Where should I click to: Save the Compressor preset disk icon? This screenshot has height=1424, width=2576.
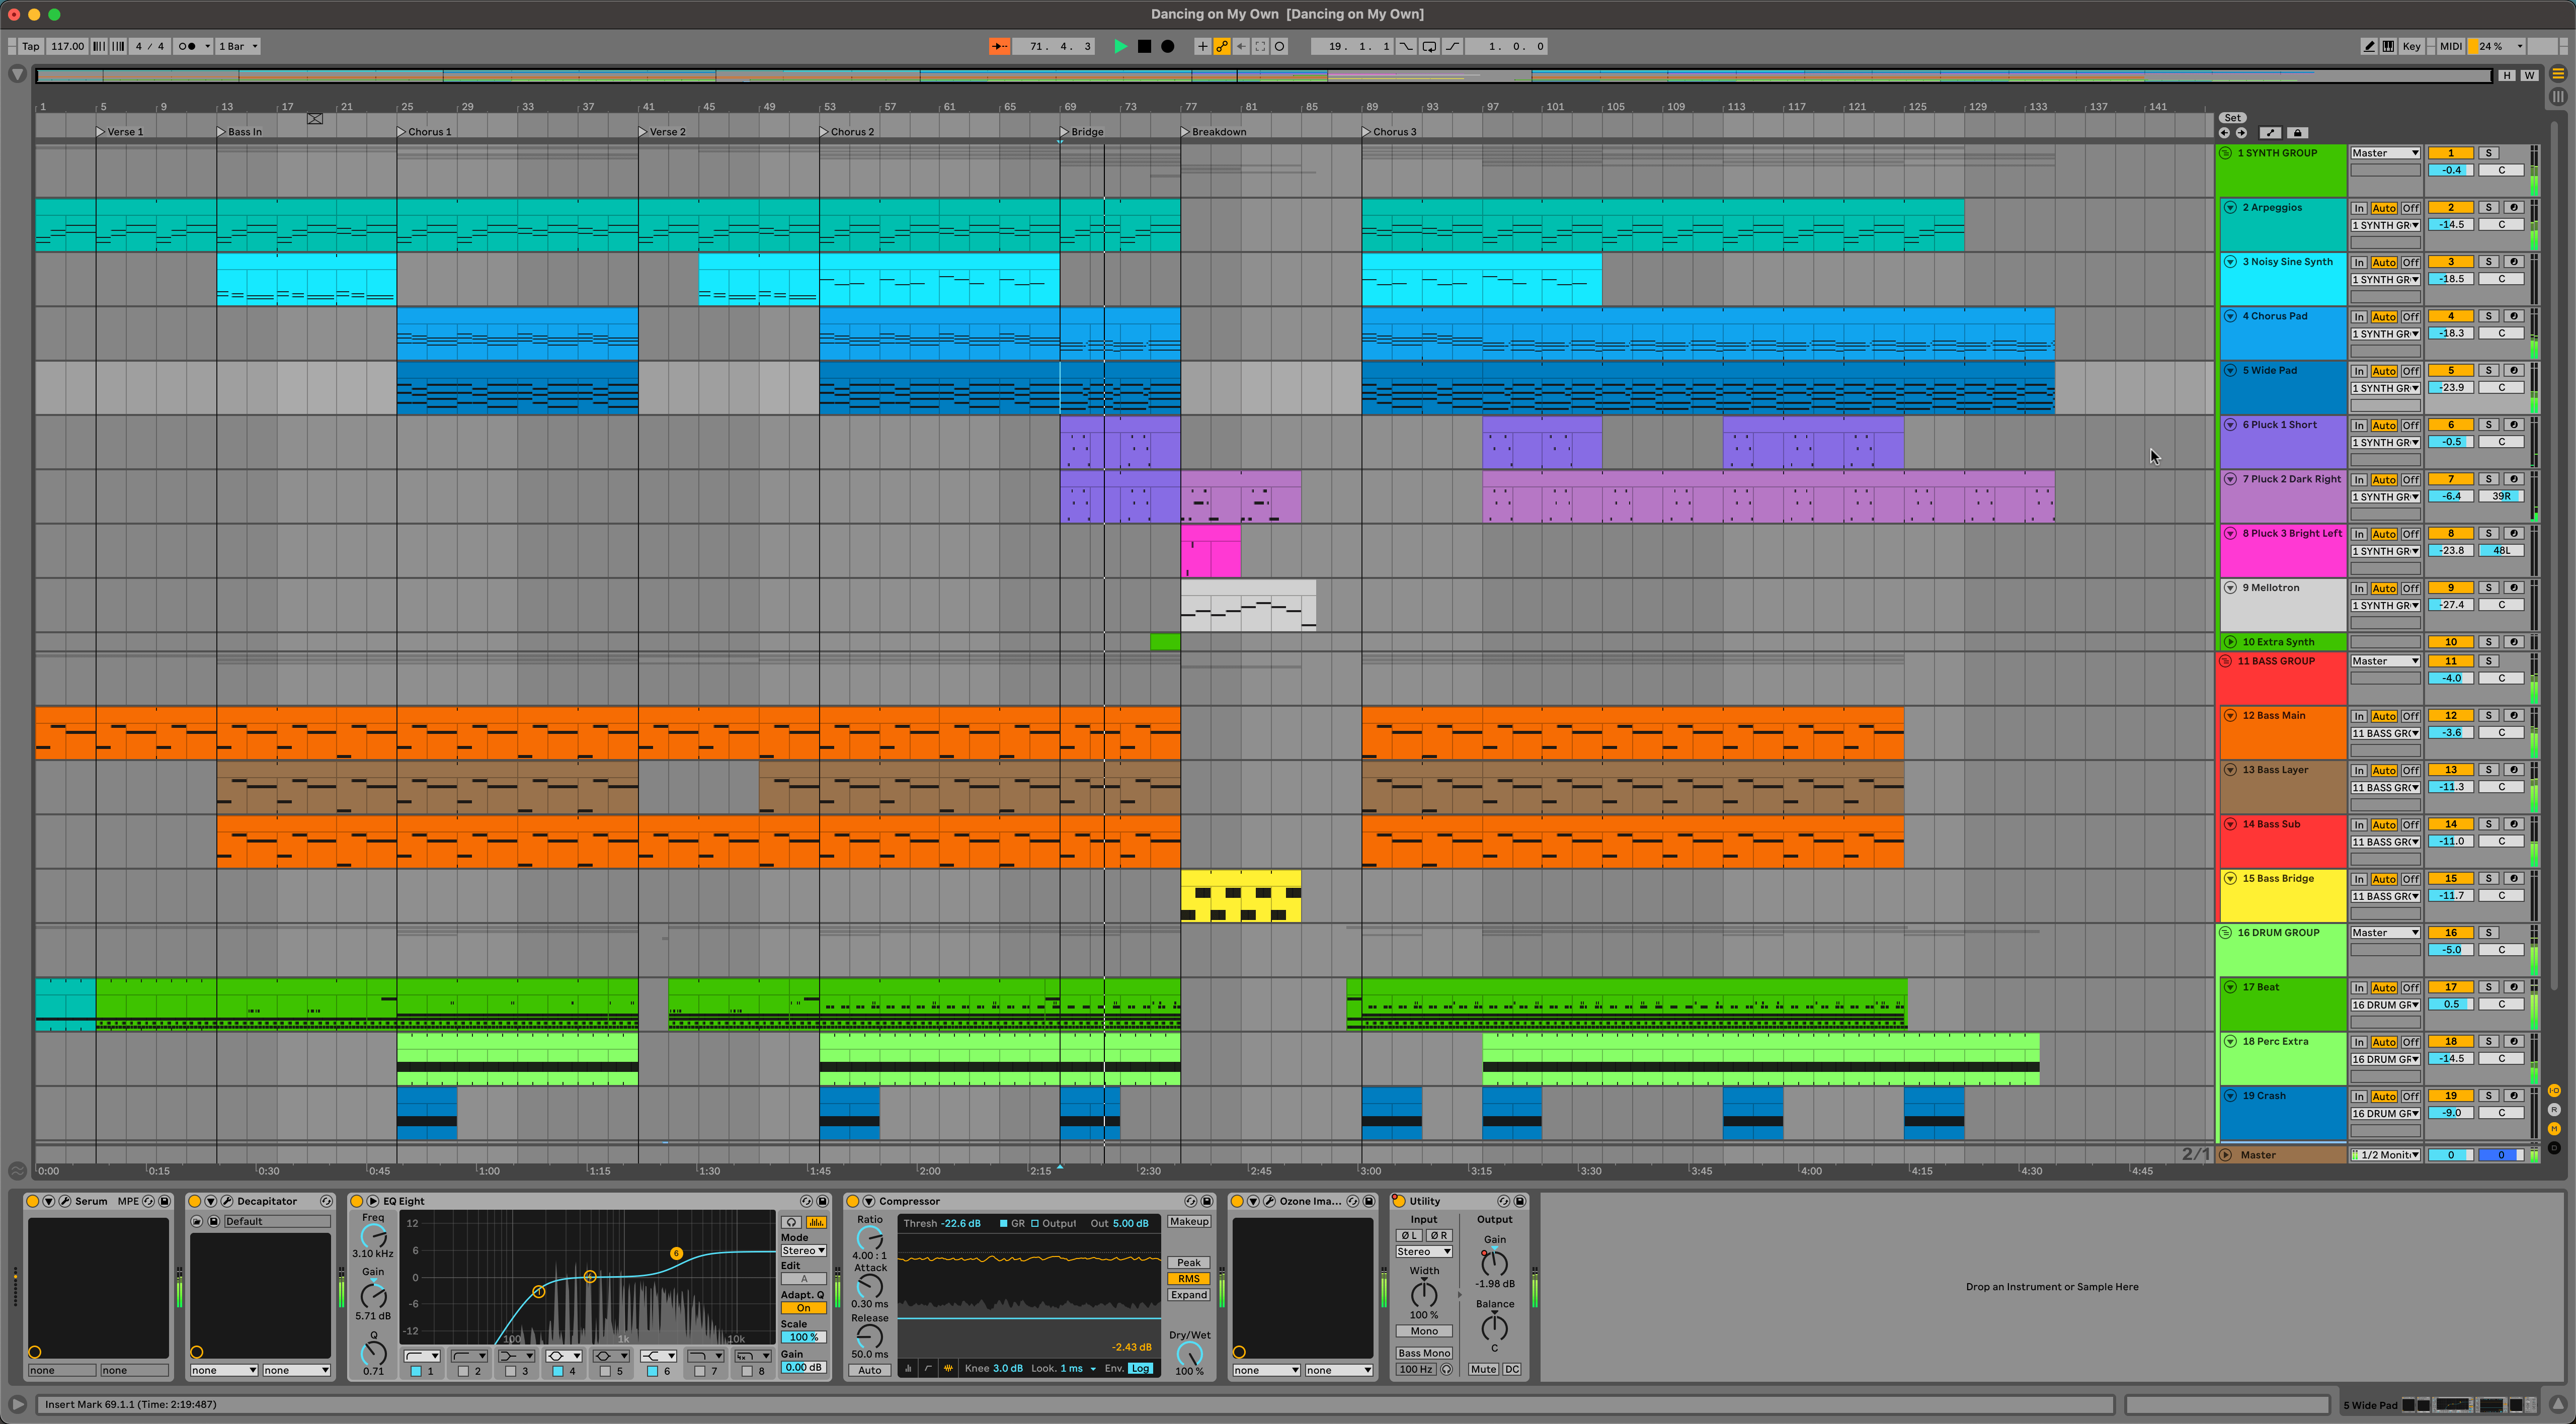tap(1207, 1201)
